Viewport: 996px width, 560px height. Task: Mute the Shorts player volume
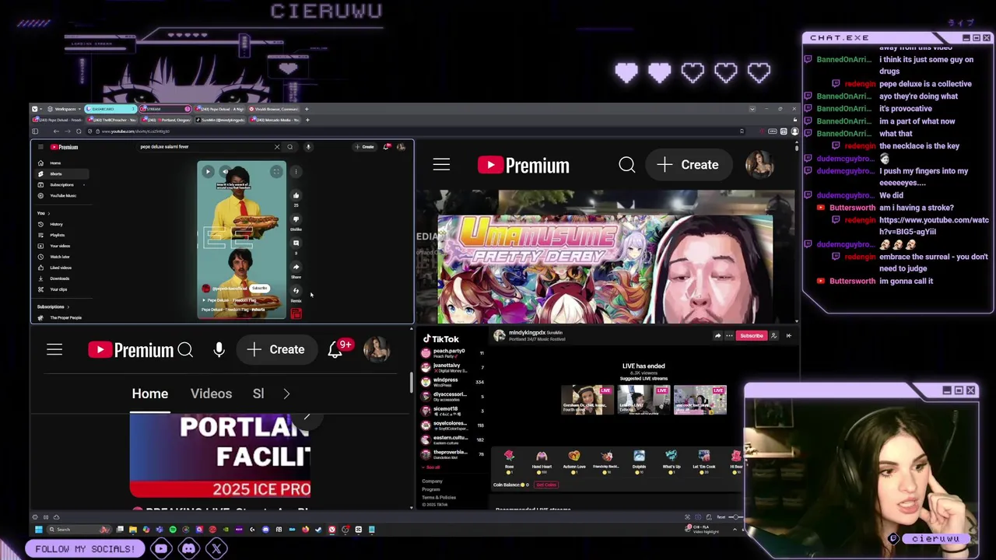pyautogui.click(x=225, y=172)
